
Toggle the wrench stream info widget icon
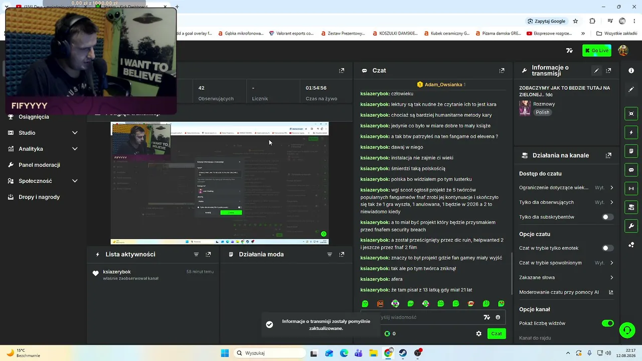click(x=631, y=226)
